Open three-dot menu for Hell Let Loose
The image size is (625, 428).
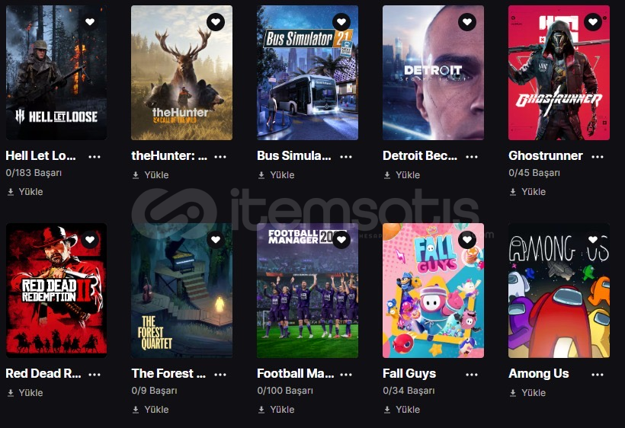(95, 156)
